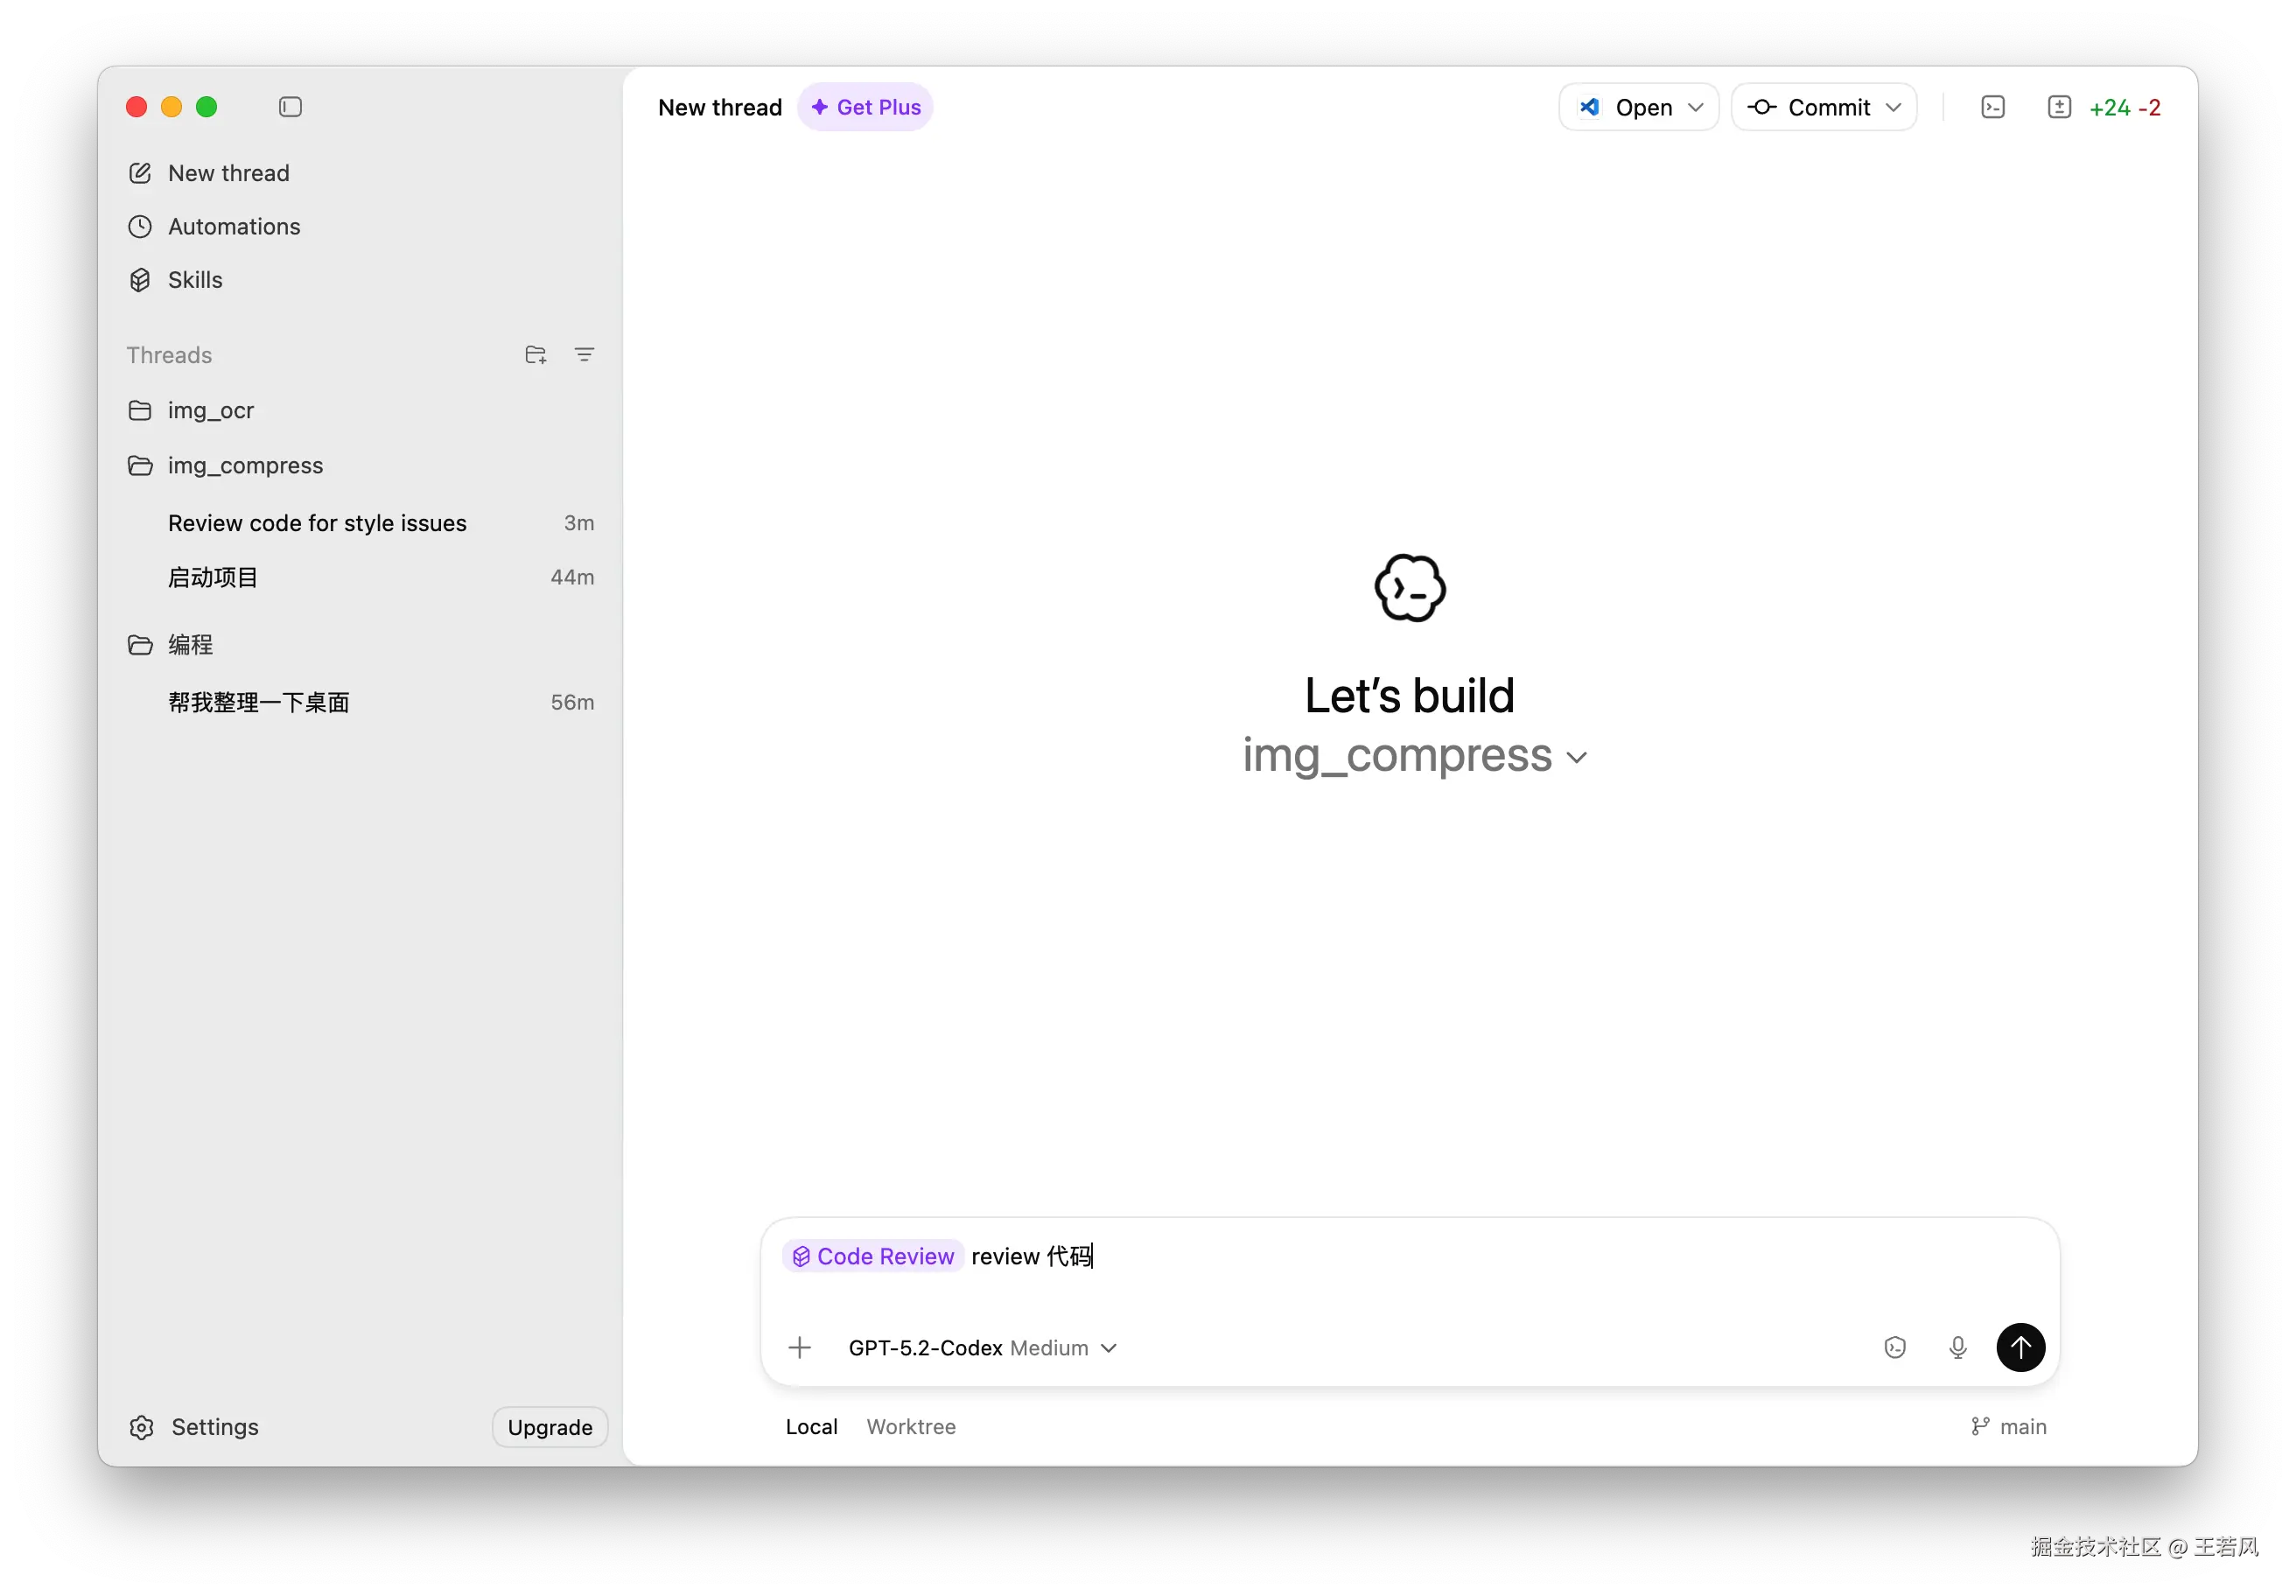Viewport: 2296px width, 1596px height.
Task: Open "Review code for style issues" thread
Action: (x=317, y=523)
